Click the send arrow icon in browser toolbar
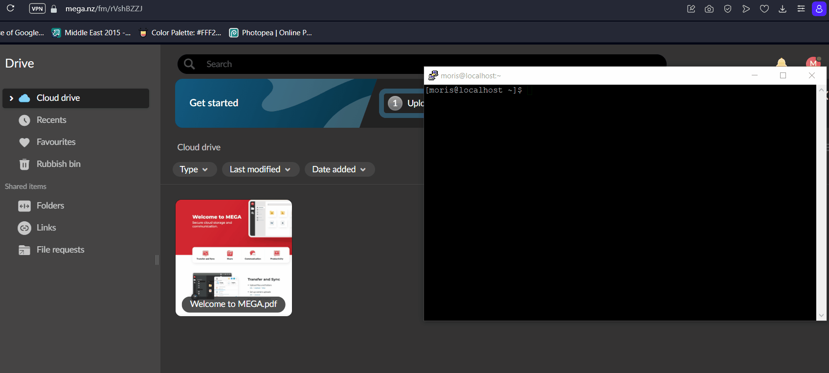This screenshot has height=373, width=829. click(746, 9)
